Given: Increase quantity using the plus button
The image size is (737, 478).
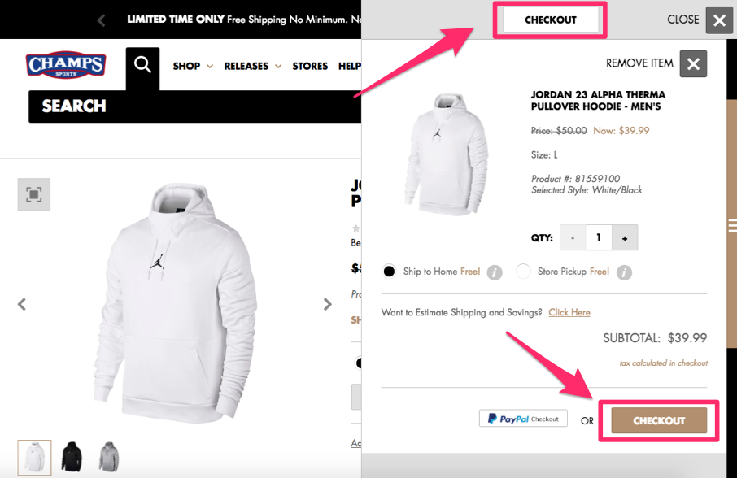Looking at the screenshot, I should (625, 237).
